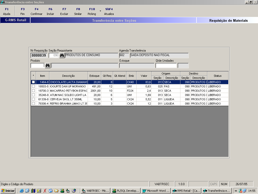Click F4 Confirmar in the toolbar
This screenshot has height=194, width=258.
click(x=36, y=11)
